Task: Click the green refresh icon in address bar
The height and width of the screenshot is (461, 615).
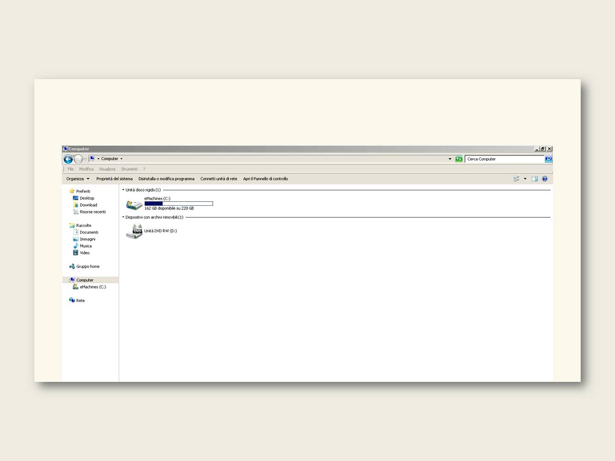Action: click(459, 159)
